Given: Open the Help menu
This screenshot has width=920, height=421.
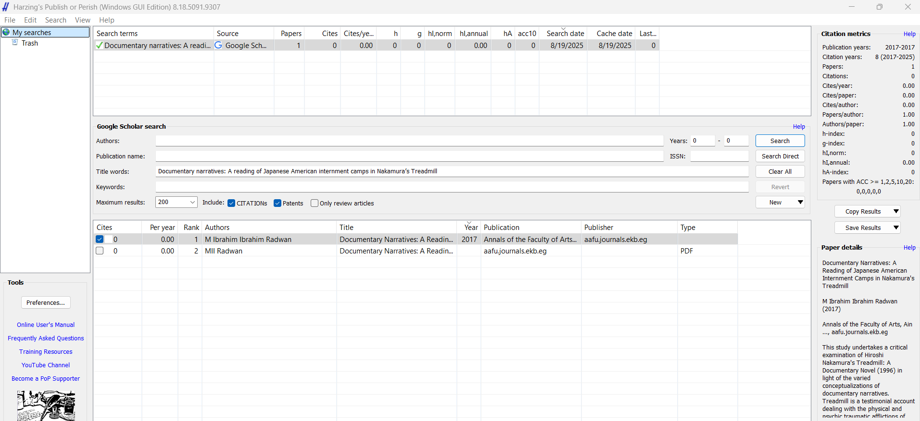Looking at the screenshot, I should click(x=107, y=20).
